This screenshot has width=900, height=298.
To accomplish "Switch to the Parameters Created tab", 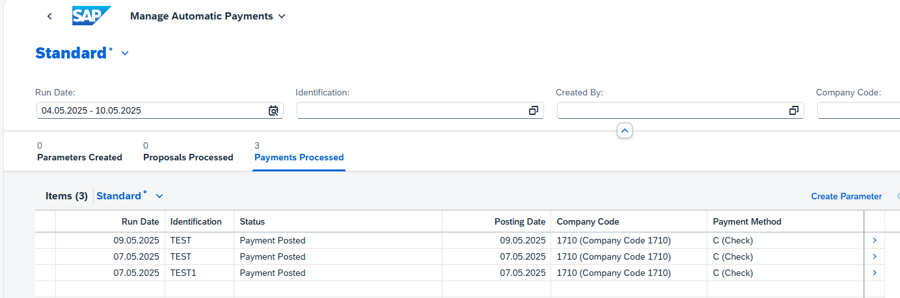I will 79,152.
